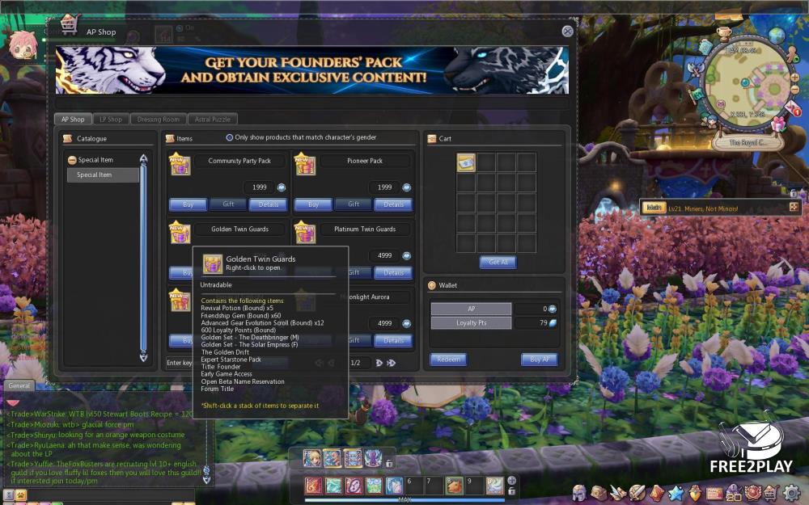Screen dimensions: 809x505
Task: Toggle only show products matching character's gender
Action: (230, 137)
